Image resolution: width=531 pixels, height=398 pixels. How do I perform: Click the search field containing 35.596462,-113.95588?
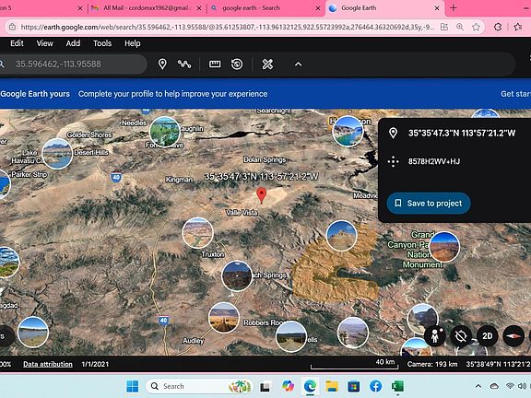tap(73, 64)
